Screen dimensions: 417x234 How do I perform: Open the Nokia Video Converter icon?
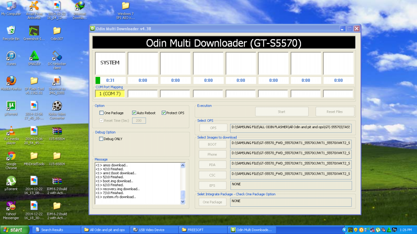pos(57,106)
